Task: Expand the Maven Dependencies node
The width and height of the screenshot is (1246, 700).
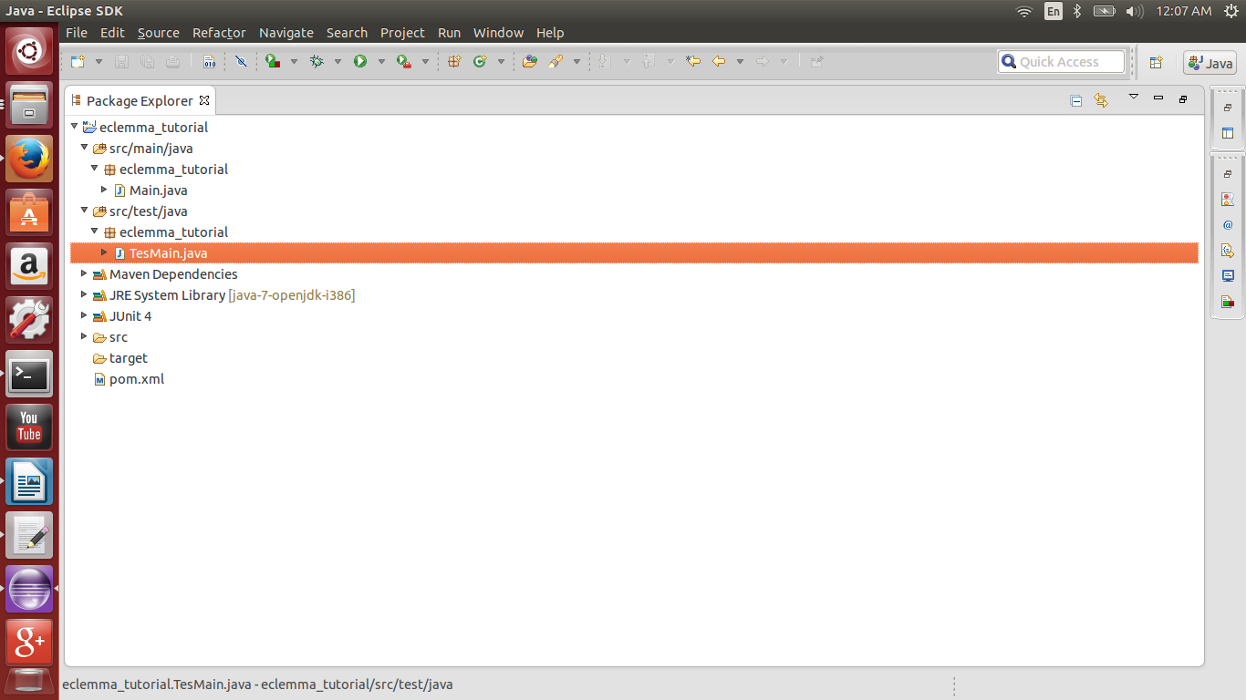Action: [x=84, y=273]
